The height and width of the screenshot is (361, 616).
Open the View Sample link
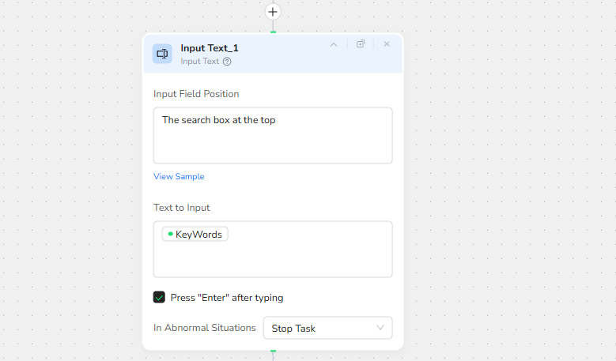179,177
